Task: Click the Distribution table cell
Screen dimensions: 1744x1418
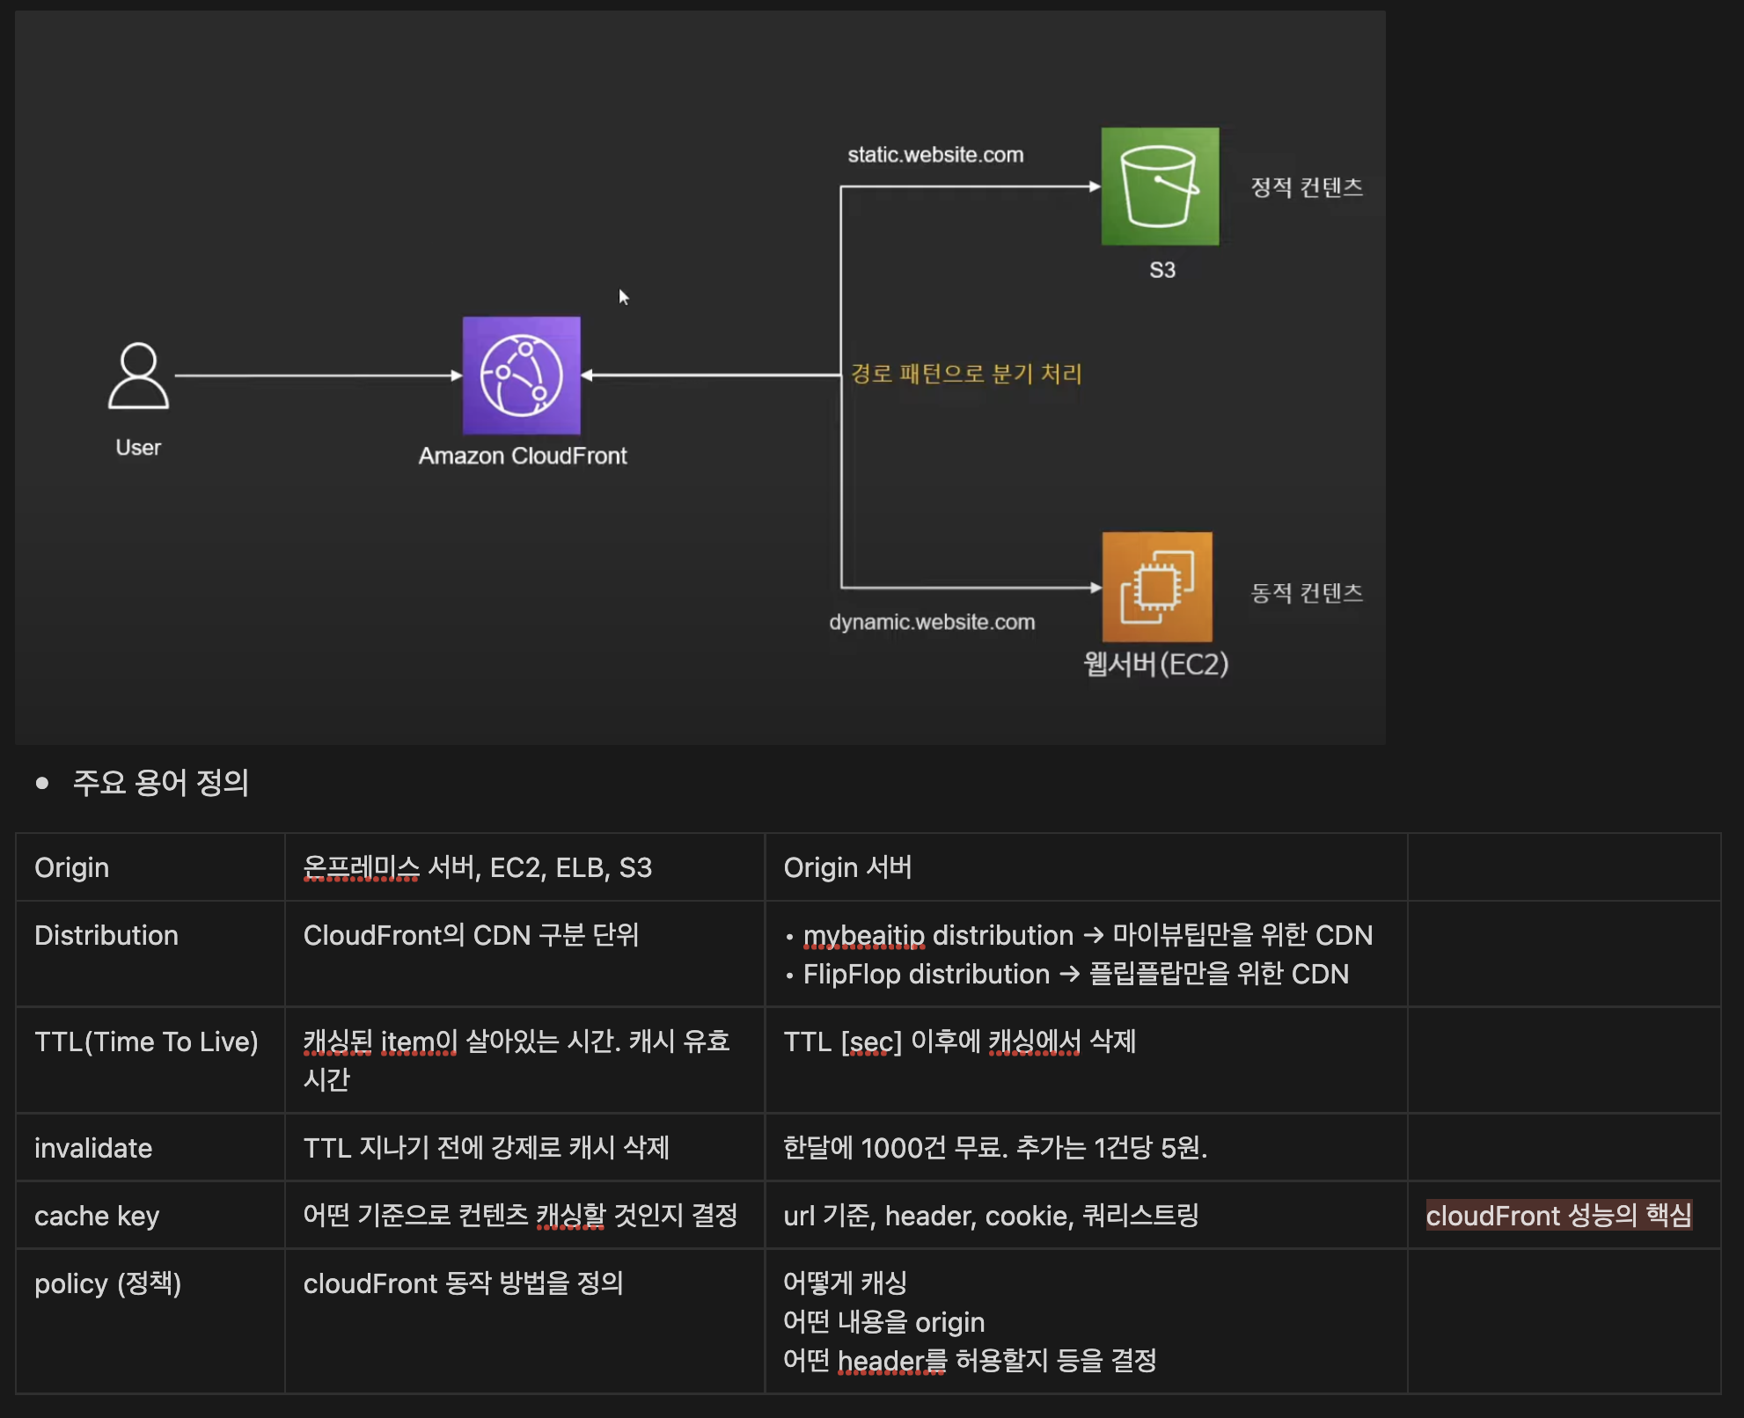Action: tap(106, 935)
